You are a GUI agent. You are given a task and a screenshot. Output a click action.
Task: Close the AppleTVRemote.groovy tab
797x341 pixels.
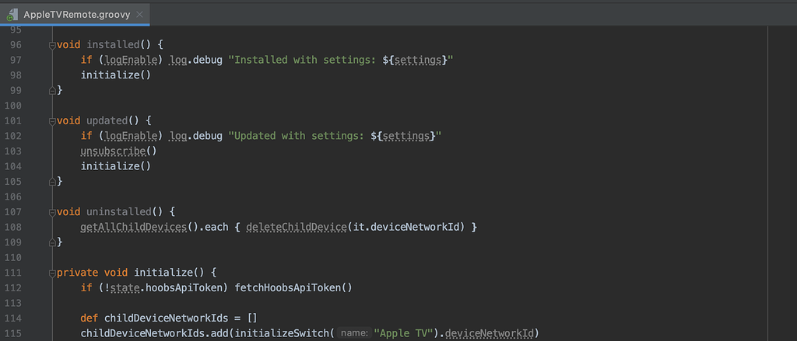point(140,15)
